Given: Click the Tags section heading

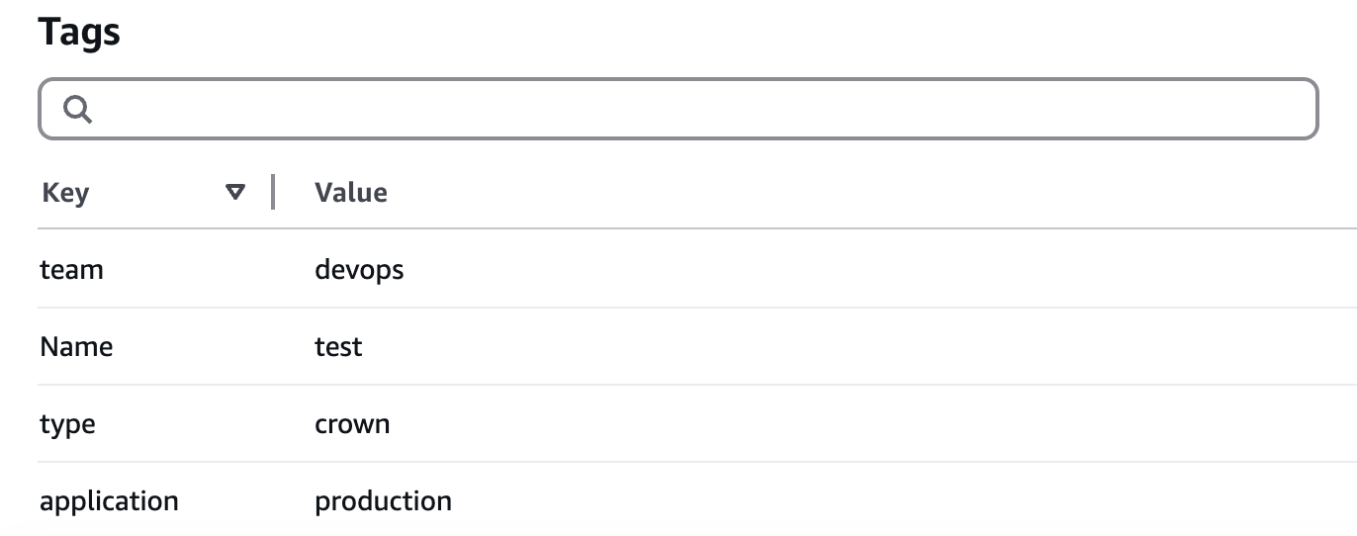Looking at the screenshot, I should click(79, 33).
